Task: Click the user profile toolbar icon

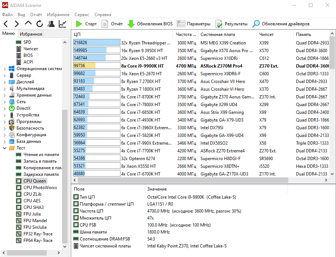Action: [51, 24]
